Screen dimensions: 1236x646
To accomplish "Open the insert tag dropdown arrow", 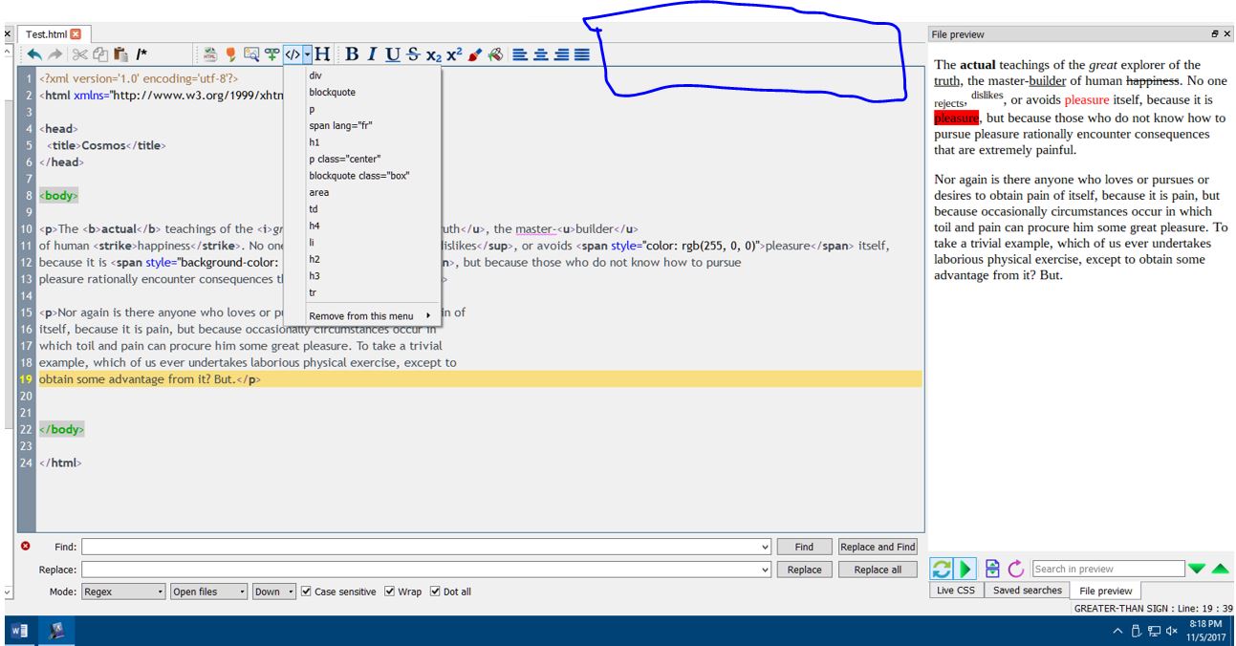I will (308, 54).
